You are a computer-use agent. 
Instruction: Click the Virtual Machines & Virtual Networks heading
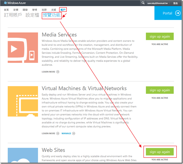[84, 88]
